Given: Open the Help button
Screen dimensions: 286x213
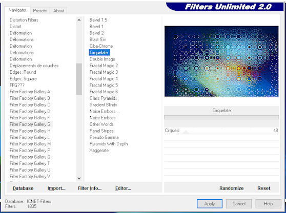Looking at the screenshot, I should (x=268, y=203).
